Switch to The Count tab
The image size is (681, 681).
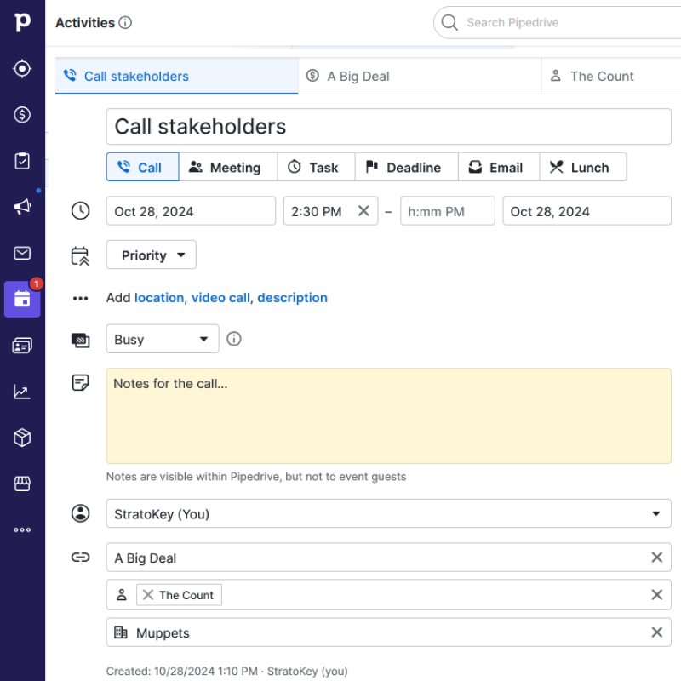(611, 76)
